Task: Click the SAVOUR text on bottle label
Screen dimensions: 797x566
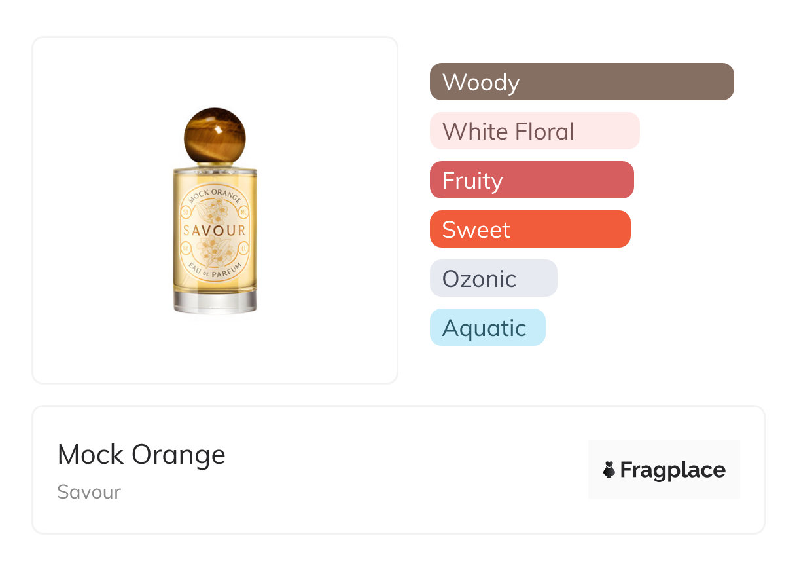Action: 215,230
